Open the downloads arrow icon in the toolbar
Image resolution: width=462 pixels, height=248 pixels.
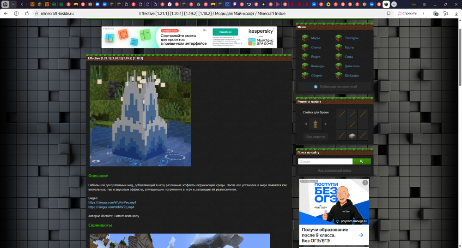[x=456, y=13]
